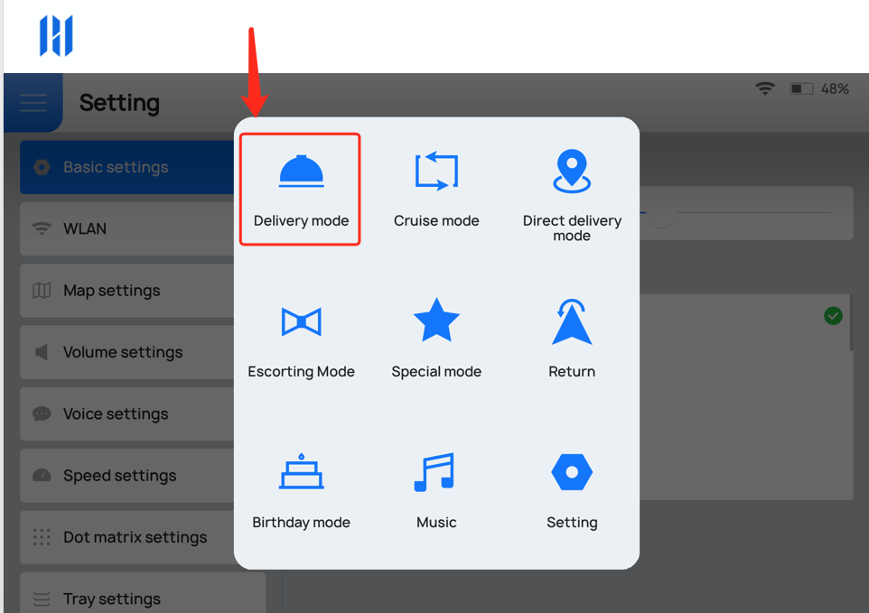This screenshot has height=613, width=869.
Task: Select the Delivery mode icon
Action: click(301, 172)
